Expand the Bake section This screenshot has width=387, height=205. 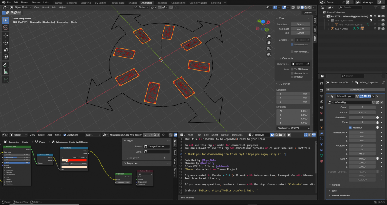point(334,190)
